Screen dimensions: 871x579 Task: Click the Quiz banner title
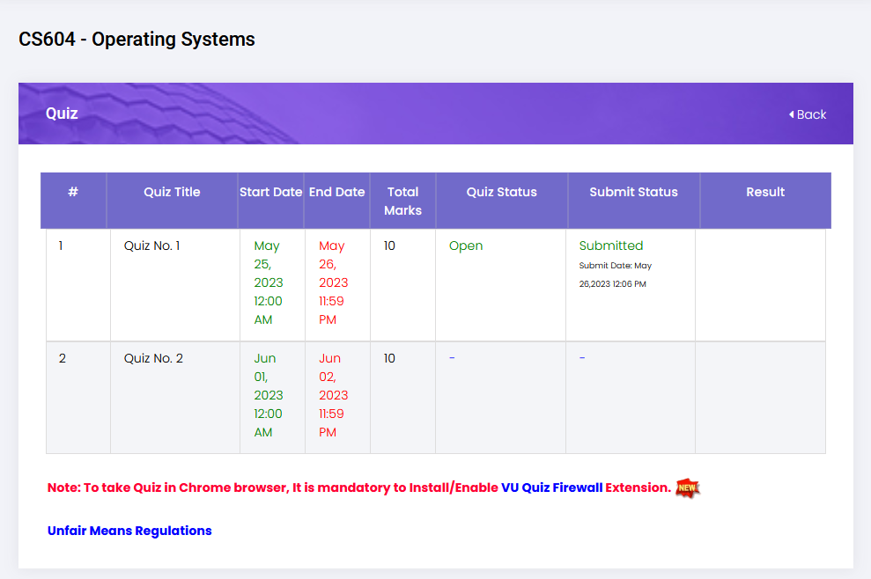(x=62, y=114)
